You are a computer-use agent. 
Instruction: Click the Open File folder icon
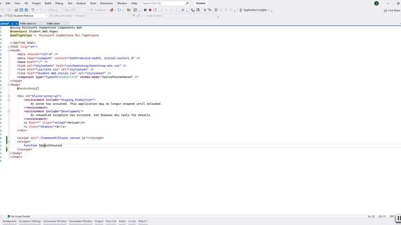pos(16,10)
